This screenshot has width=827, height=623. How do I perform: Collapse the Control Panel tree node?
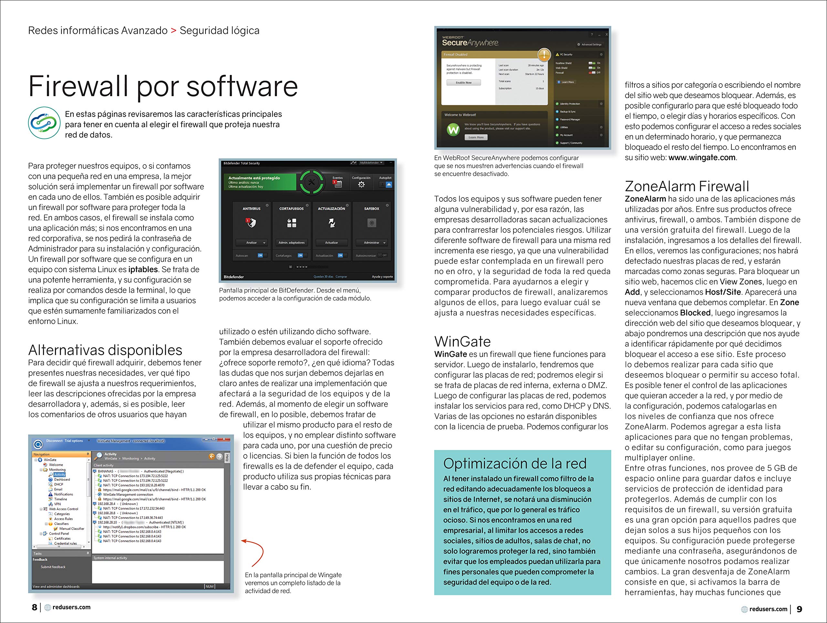click(x=41, y=533)
